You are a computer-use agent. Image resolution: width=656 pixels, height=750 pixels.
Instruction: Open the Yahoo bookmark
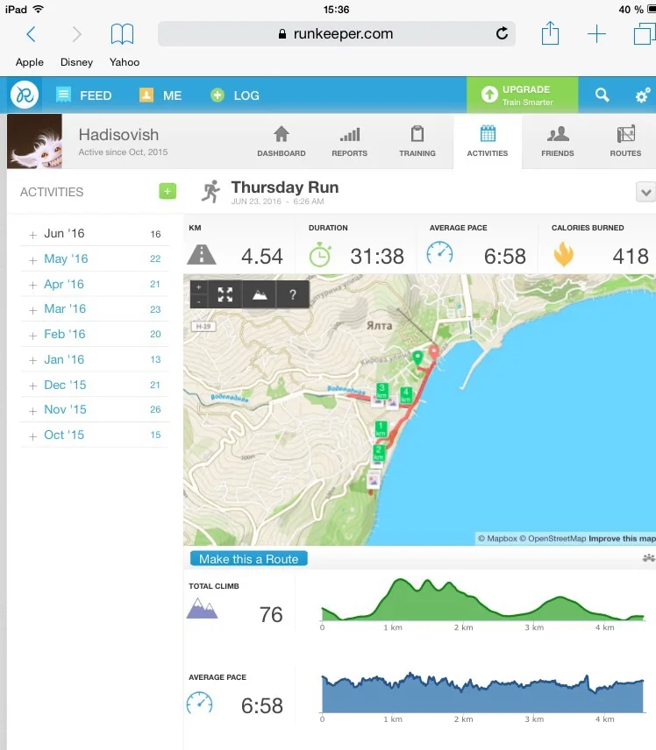coord(125,62)
